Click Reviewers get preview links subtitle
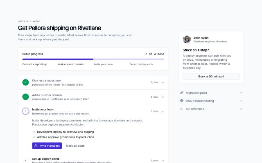Image resolution: width=262 pixels, height=163 pixels. (61, 114)
